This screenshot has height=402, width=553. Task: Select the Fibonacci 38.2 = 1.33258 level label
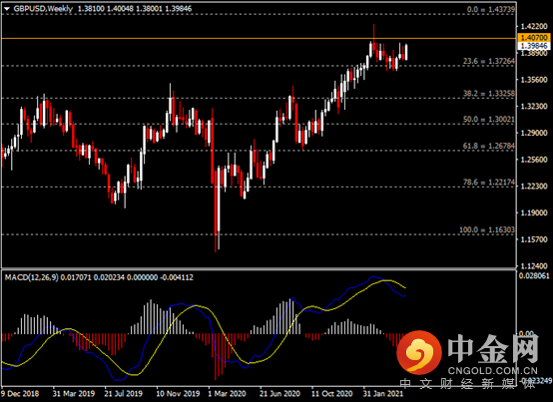pyautogui.click(x=488, y=94)
